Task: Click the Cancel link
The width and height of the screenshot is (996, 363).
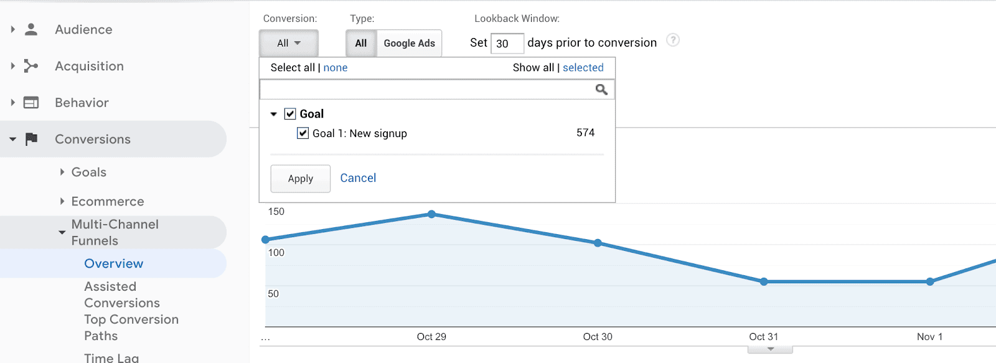Action: point(358,178)
